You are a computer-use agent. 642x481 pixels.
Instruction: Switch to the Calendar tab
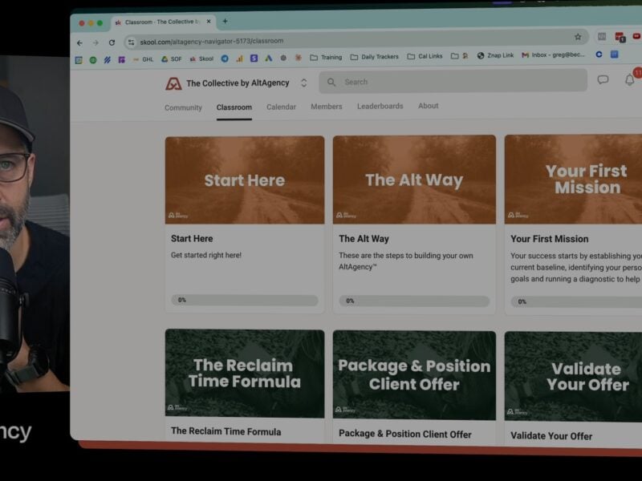click(x=282, y=107)
